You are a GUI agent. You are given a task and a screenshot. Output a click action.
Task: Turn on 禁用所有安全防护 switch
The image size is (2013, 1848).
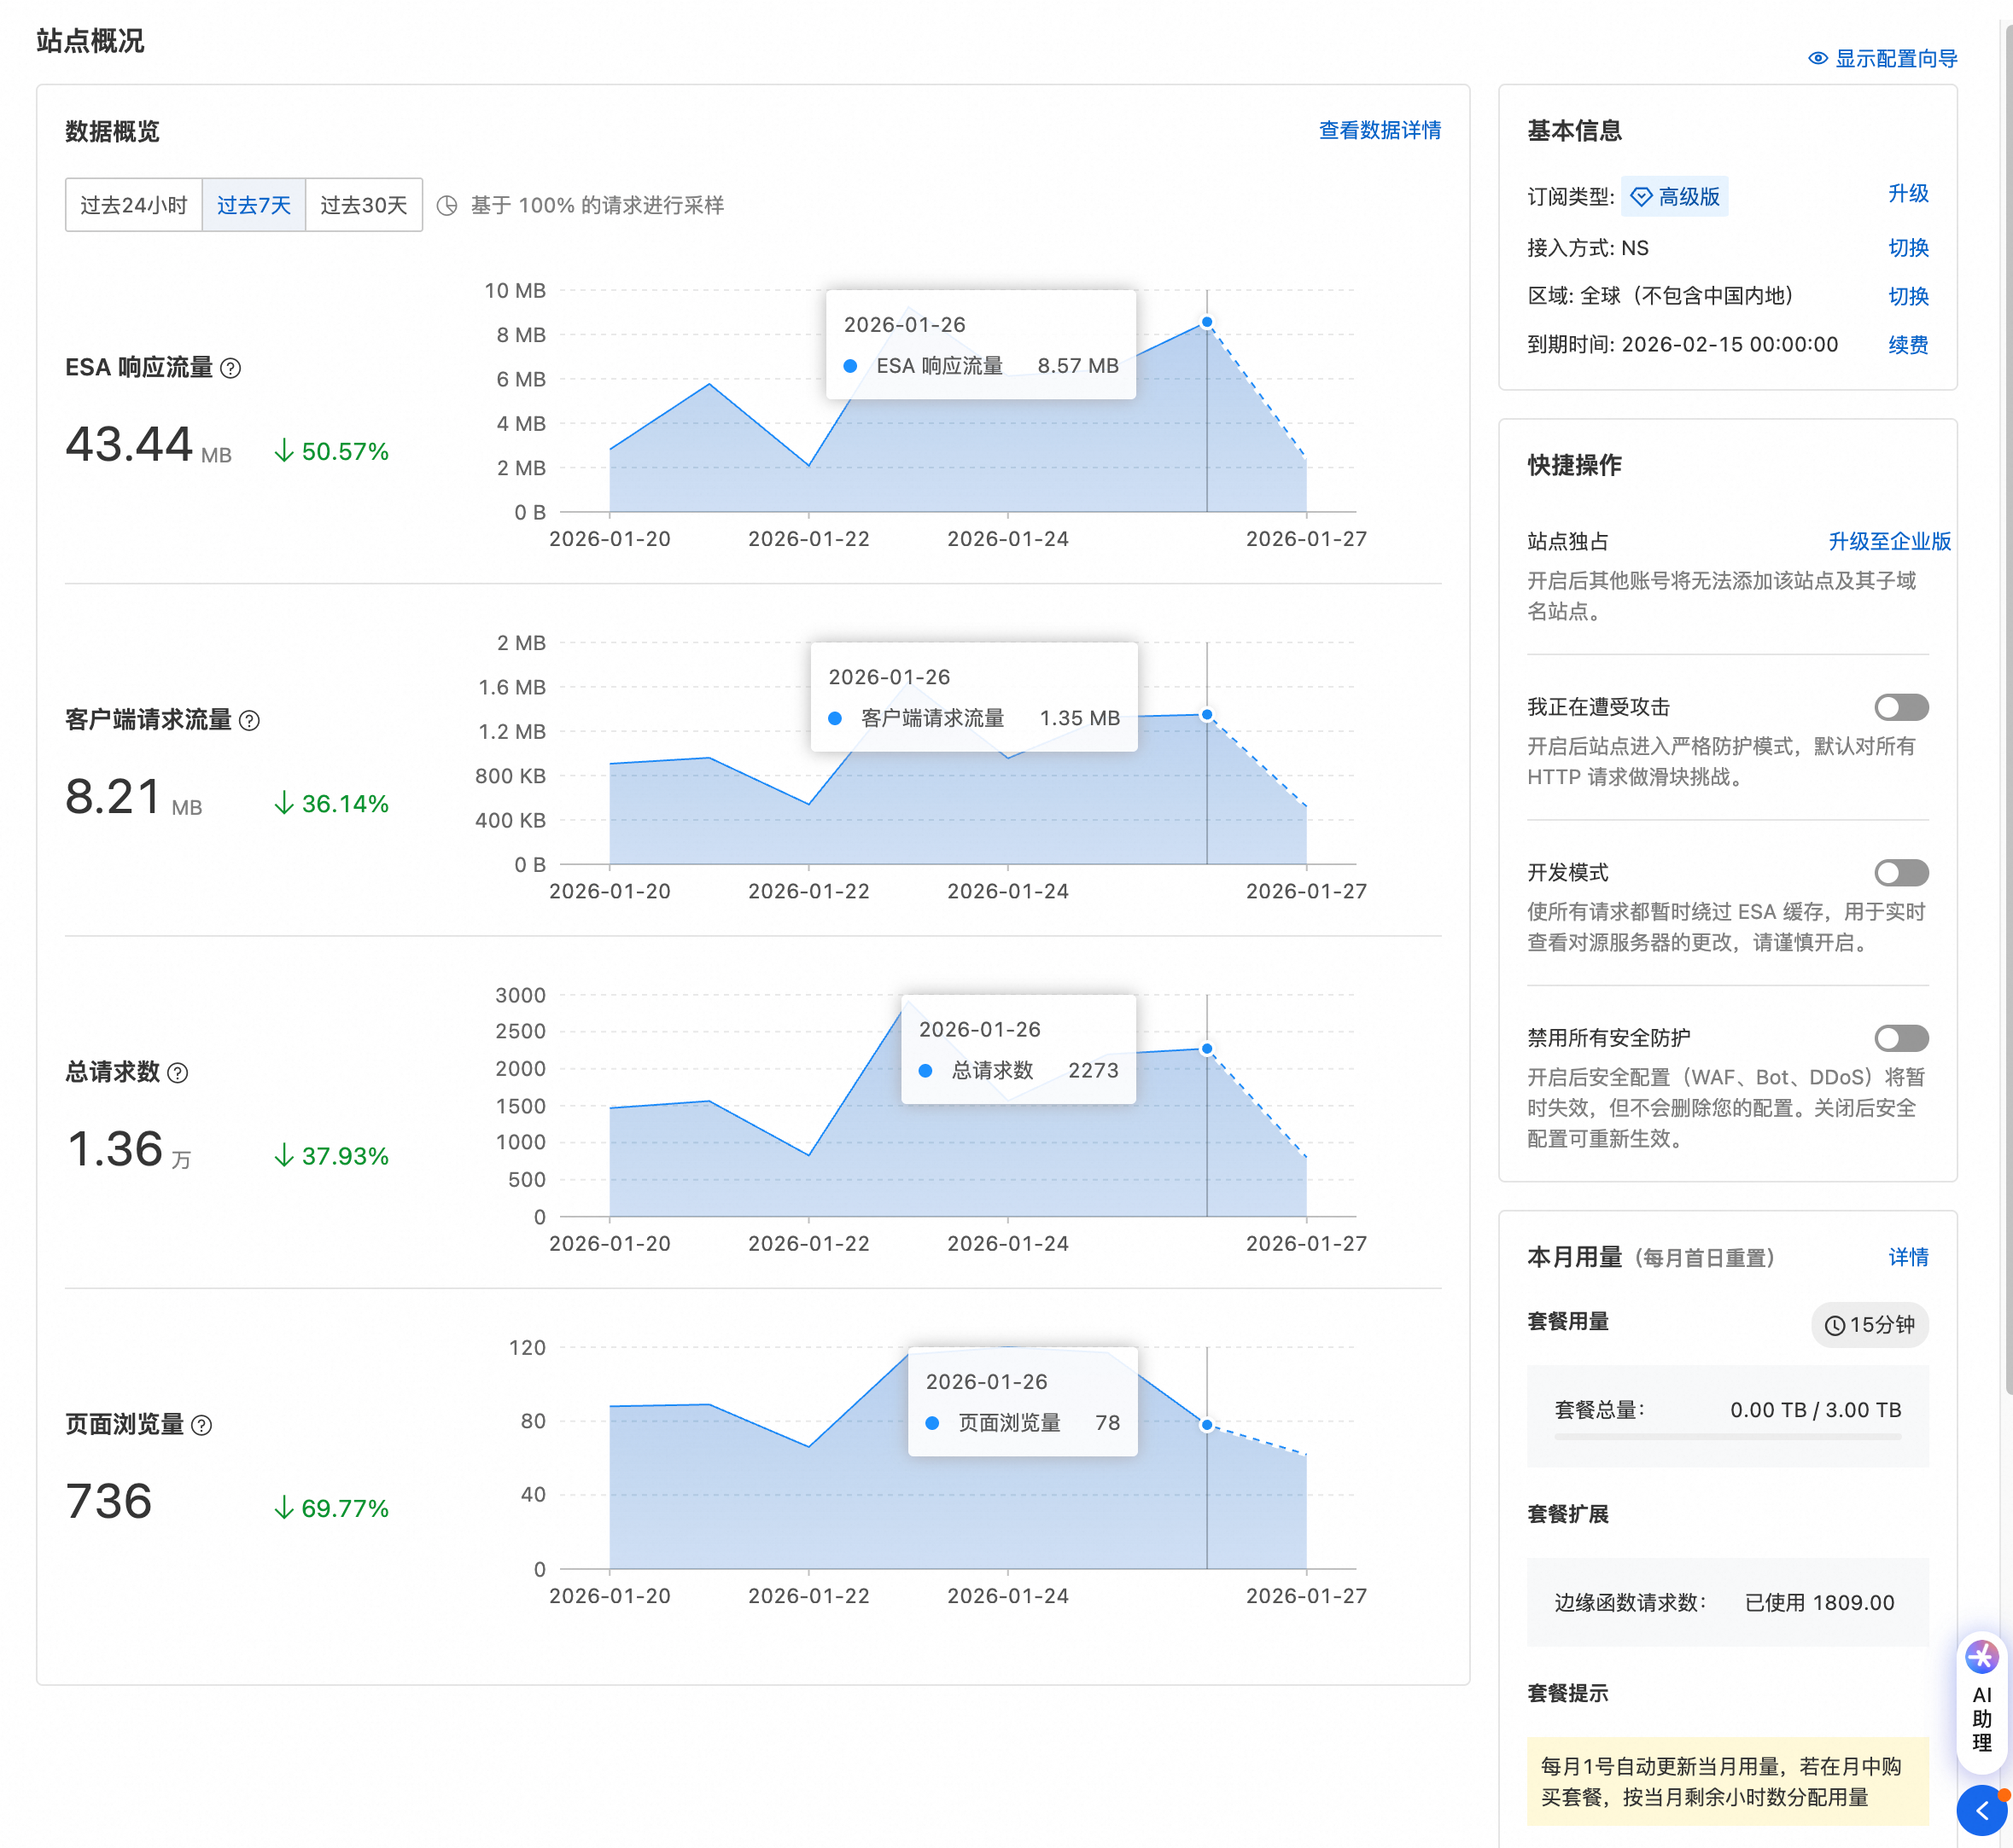point(1900,1038)
